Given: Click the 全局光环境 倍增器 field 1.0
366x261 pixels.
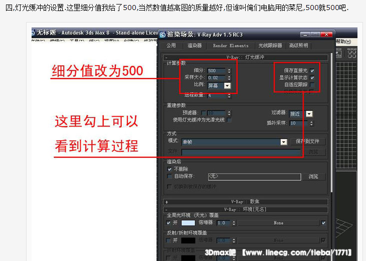Looking at the screenshot, I should [x=224, y=223].
